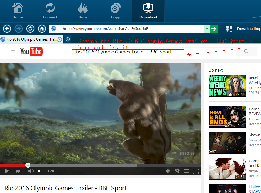Click the ETC Show channel name
Image resolution: width=261 pixels, height=193 pixels.
pyautogui.click(x=255, y=88)
